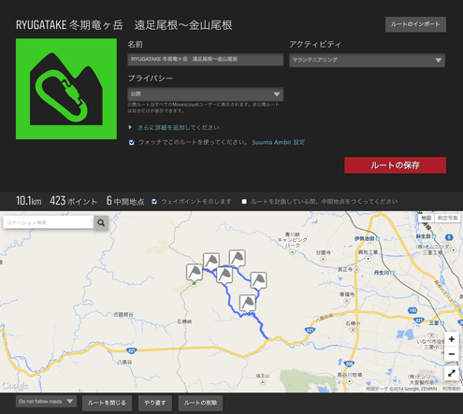Screen dimensions: 463x414
Task: Click the topmost waypoint flag marker
Action: (x=238, y=259)
